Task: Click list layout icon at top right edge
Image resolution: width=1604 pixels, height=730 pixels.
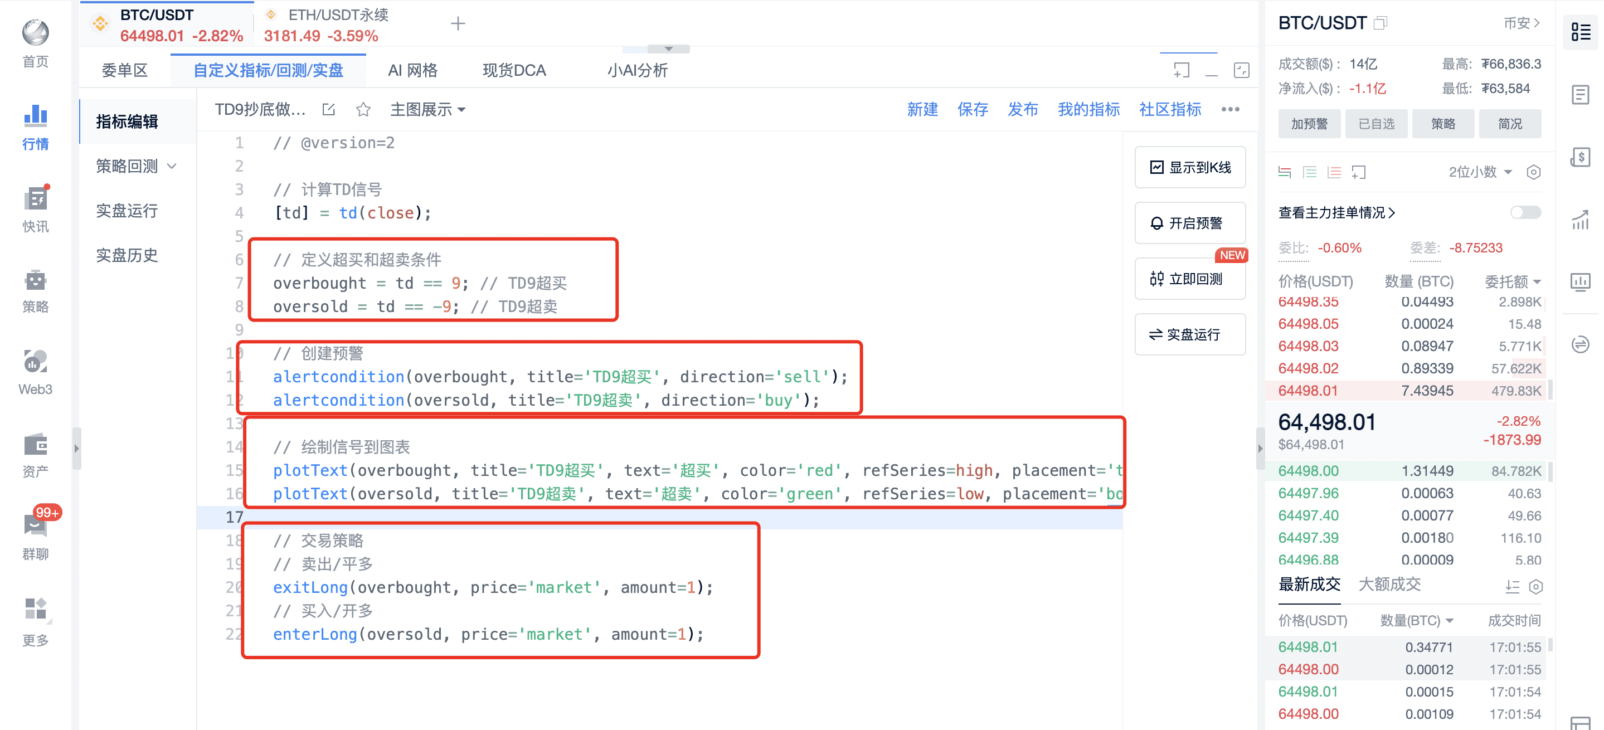Action: [x=1581, y=32]
